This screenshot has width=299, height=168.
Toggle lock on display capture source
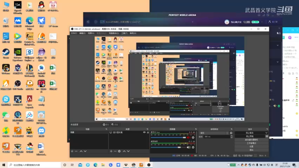(148, 132)
